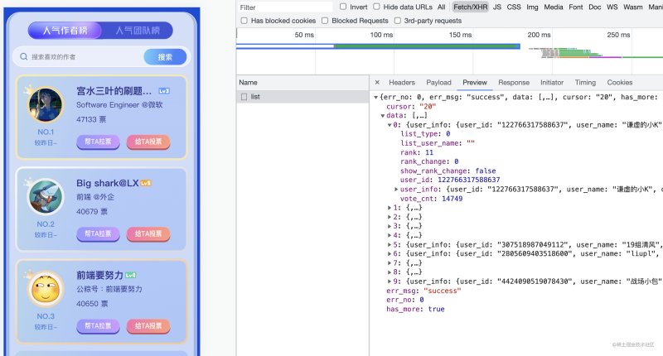The width and height of the screenshot is (663, 356).
Task: Close the request details pane
Action: click(377, 82)
